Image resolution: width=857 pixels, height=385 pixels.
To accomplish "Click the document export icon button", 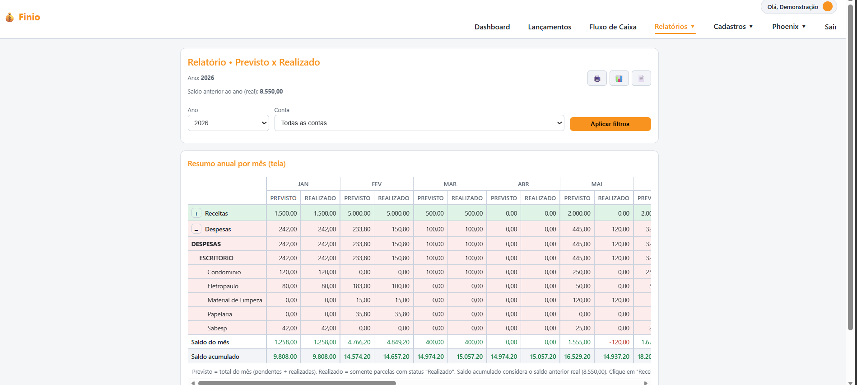I will click(641, 78).
